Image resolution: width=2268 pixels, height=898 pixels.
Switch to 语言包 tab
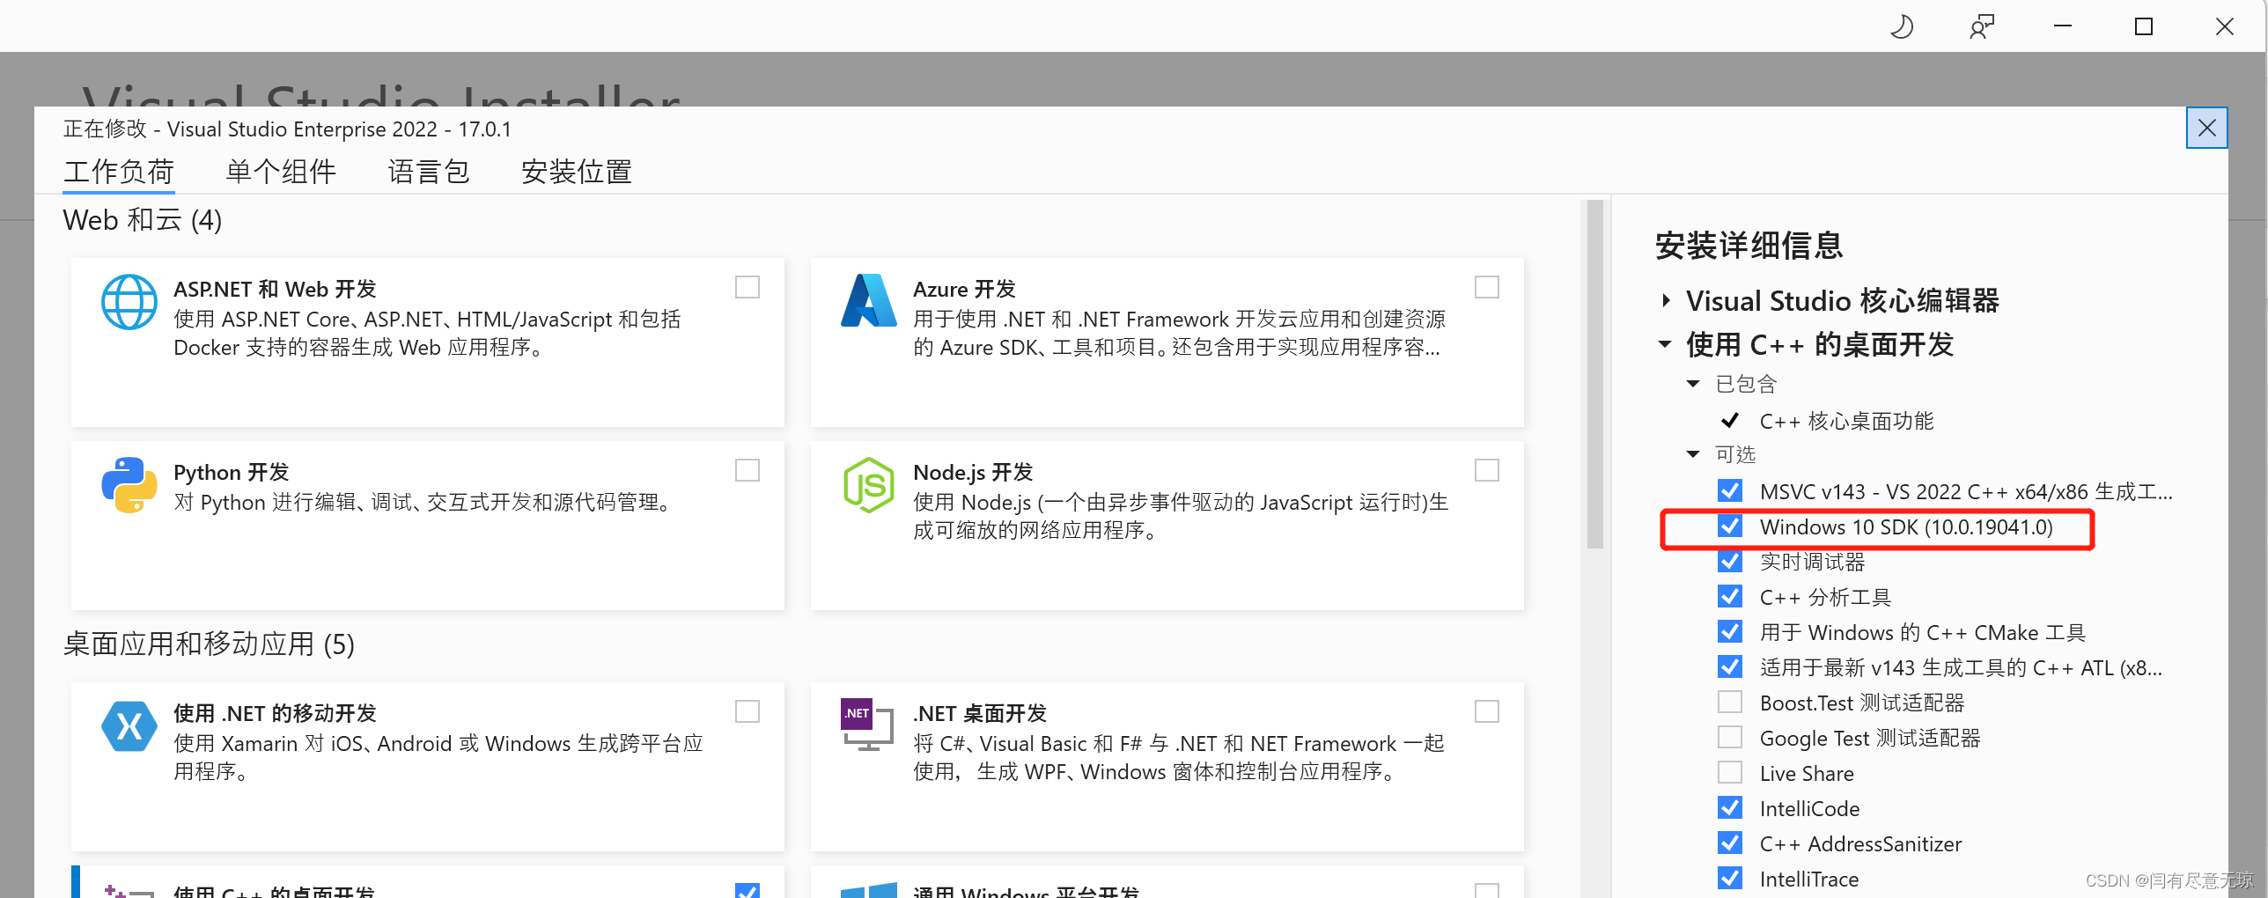point(429,172)
